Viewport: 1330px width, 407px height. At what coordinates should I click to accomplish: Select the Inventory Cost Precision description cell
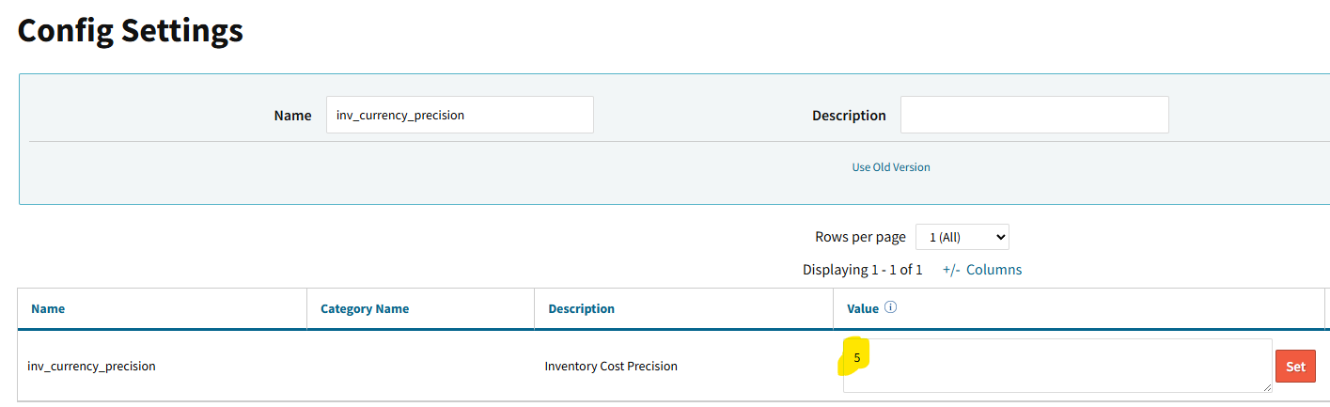tap(611, 366)
